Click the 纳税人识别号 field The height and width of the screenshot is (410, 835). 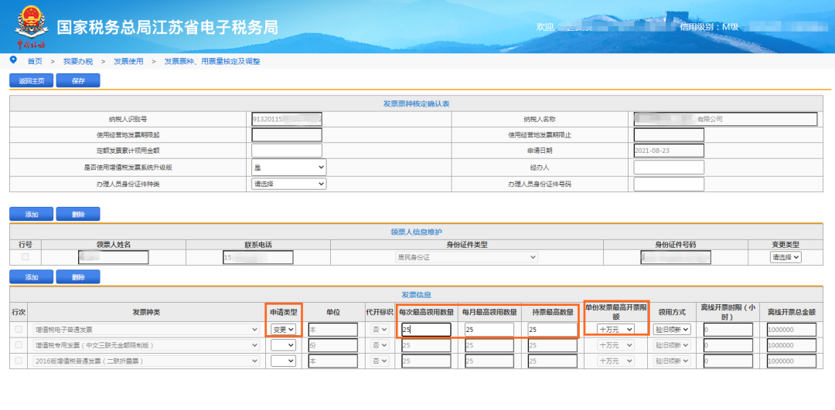pos(287,120)
